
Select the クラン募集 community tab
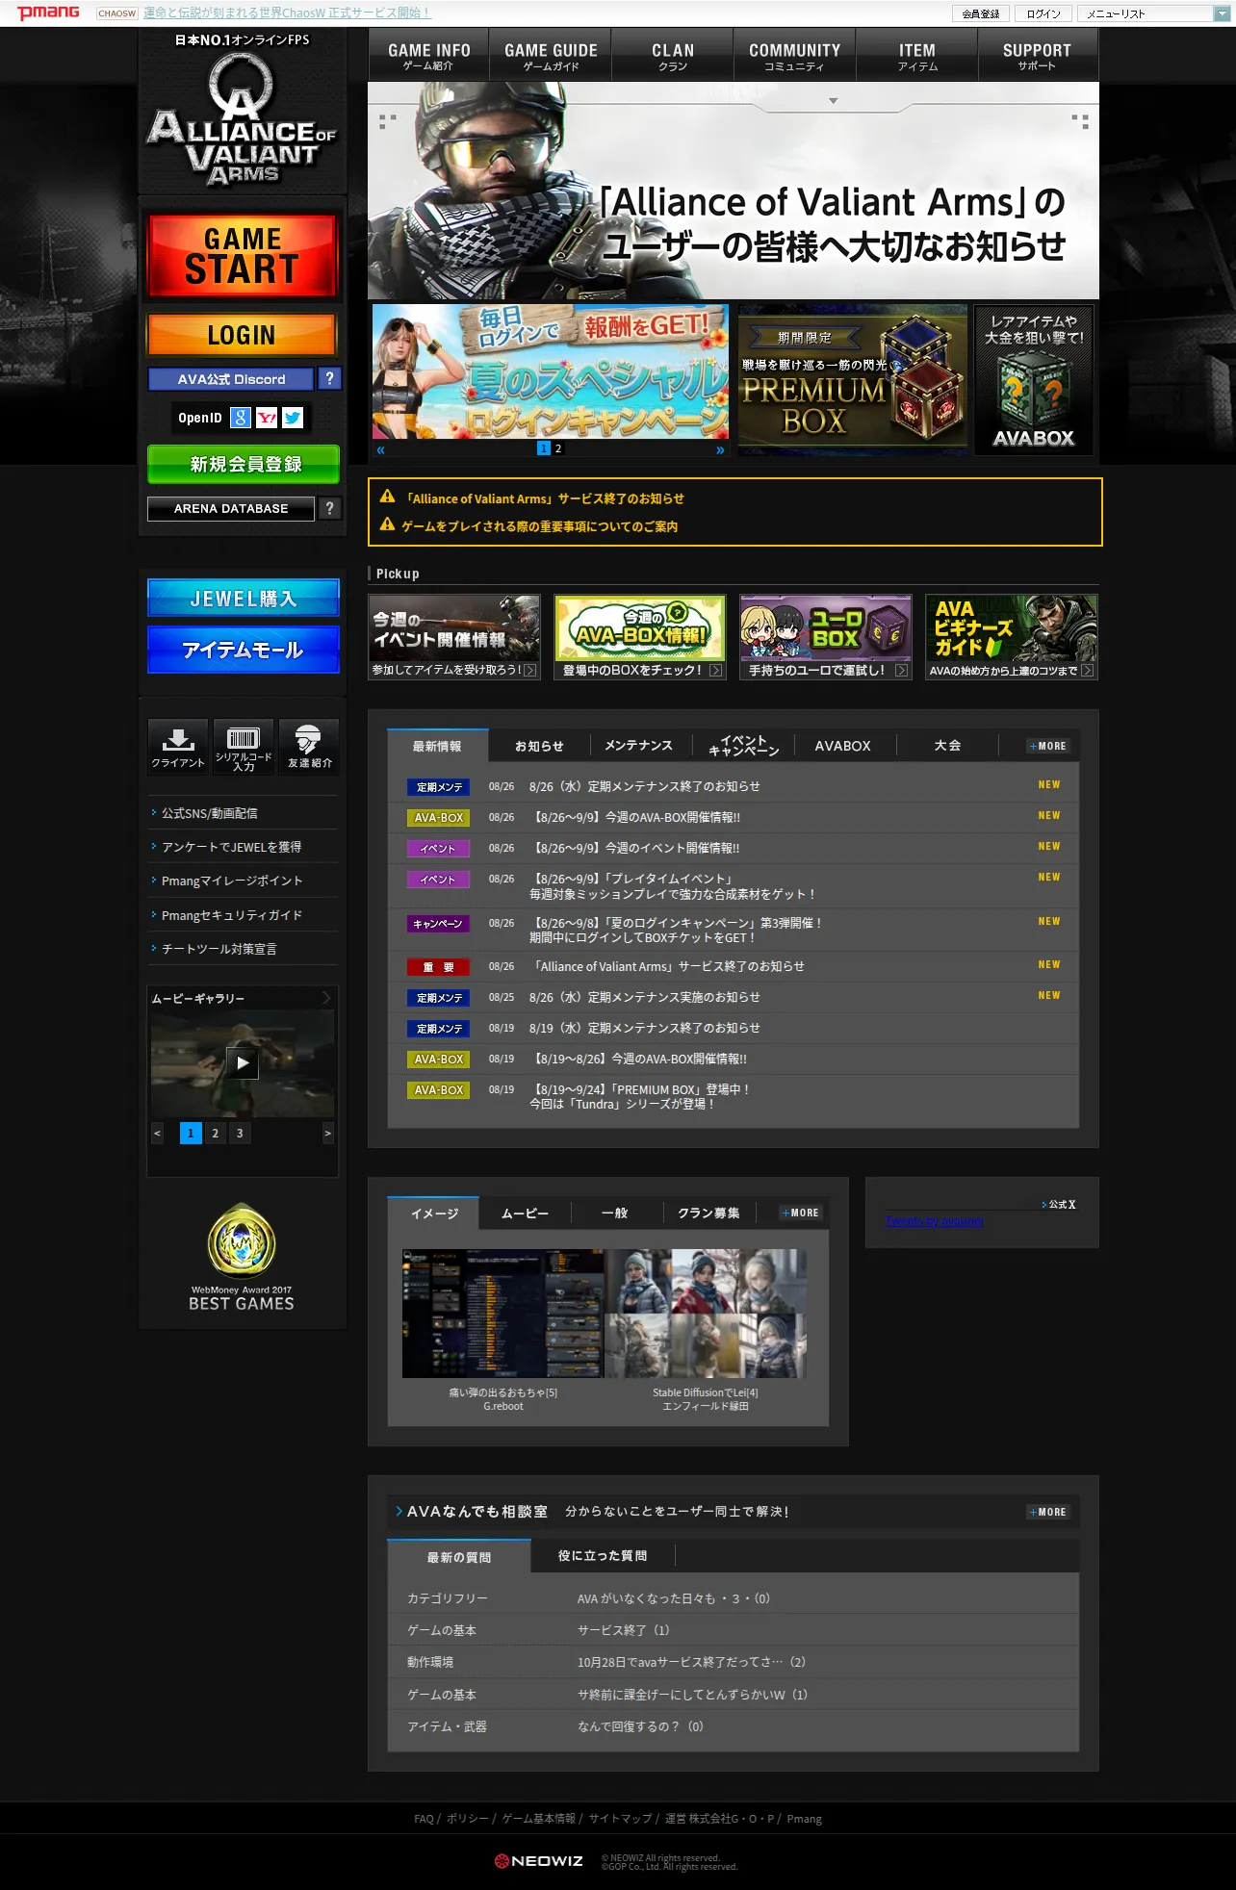pyautogui.click(x=708, y=1213)
